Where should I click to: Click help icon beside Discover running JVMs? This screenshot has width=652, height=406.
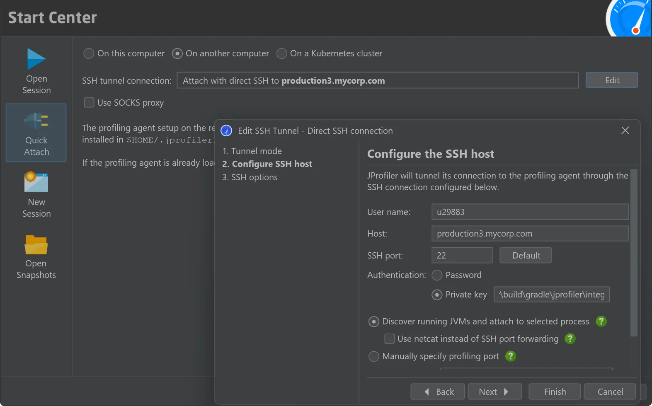(601, 321)
